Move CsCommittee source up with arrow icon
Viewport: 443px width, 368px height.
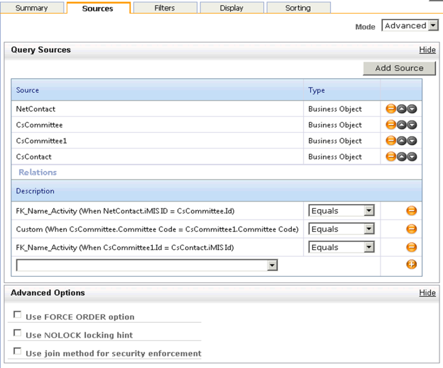point(402,125)
